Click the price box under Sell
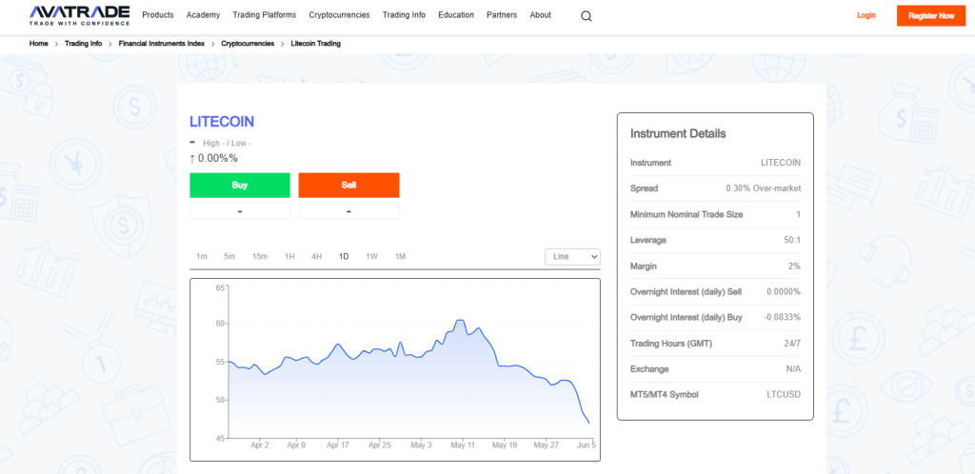Screen dimensions: 975x474 [348, 211]
